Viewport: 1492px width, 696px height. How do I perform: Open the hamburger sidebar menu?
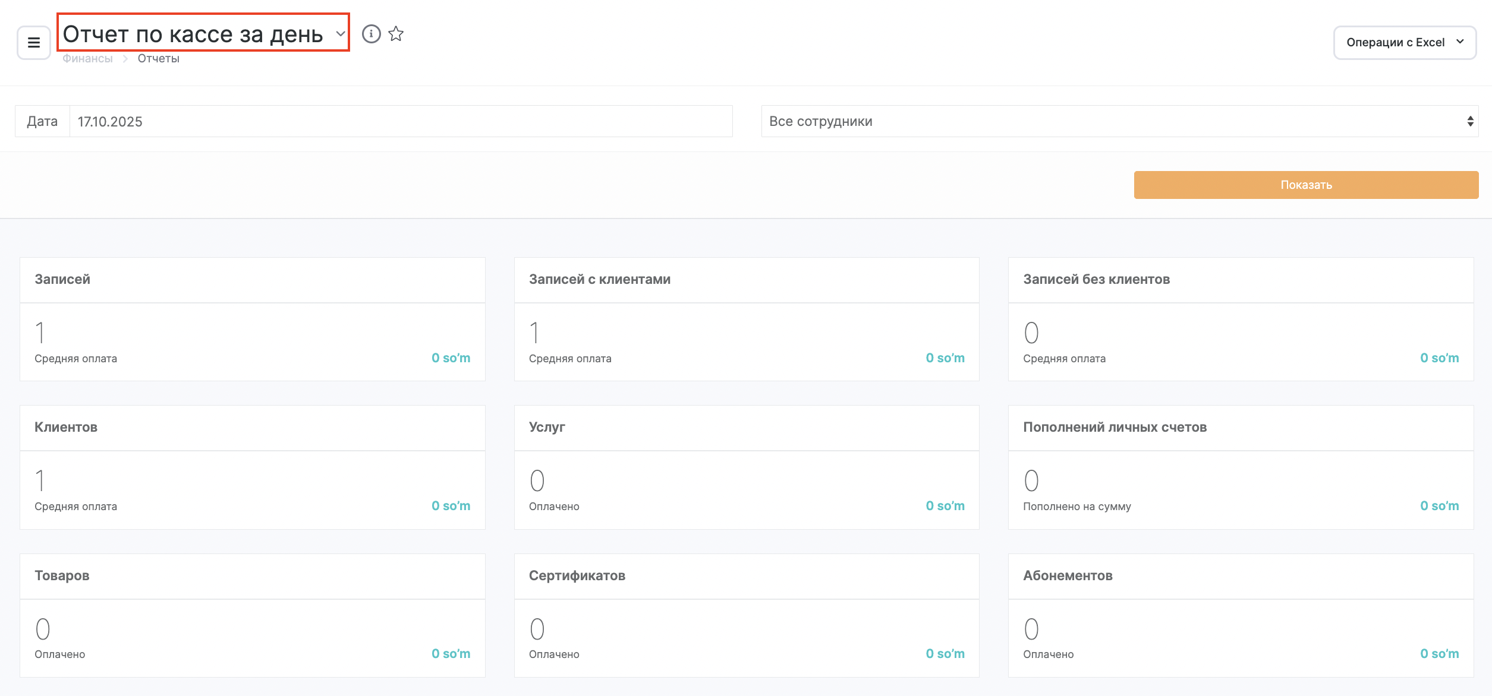pyautogui.click(x=34, y=43)
